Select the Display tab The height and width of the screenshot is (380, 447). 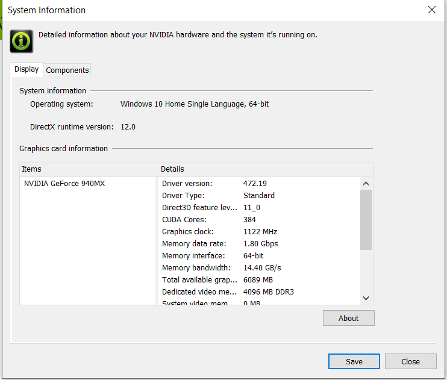pyautogui.click(x=27, y=69)
